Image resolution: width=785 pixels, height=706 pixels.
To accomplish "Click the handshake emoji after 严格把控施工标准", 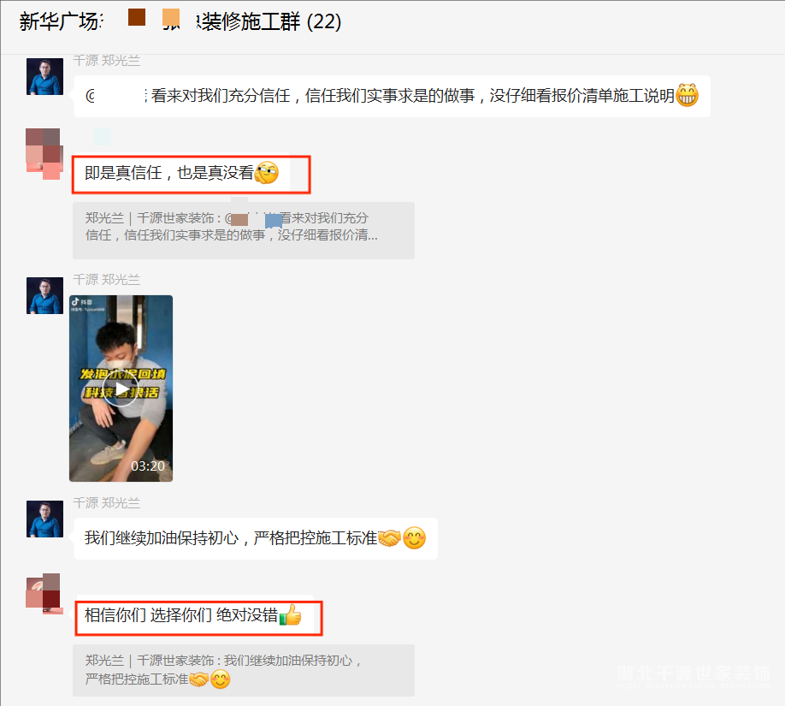I will coord(389,538).
